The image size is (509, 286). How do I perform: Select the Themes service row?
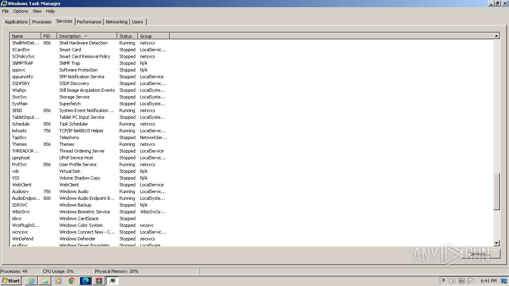(90, 144)
